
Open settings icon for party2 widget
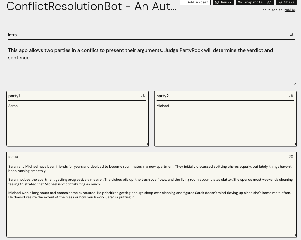(x=291, y=96)
